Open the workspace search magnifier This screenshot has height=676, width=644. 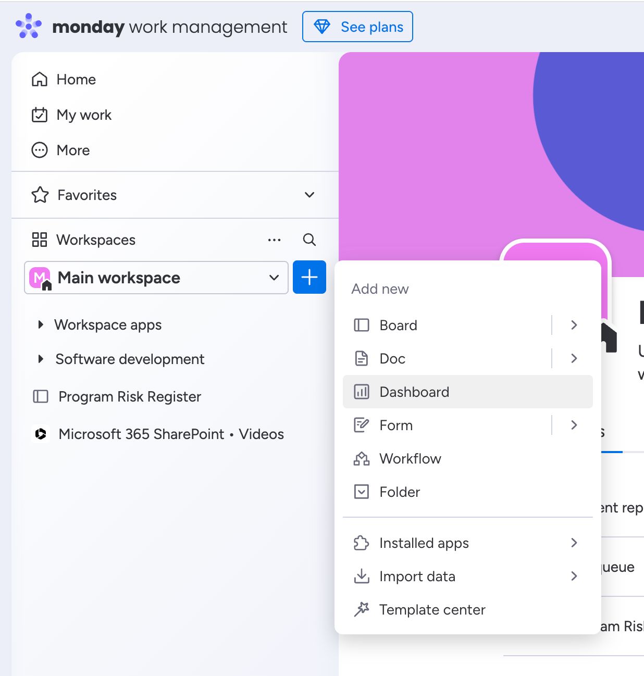click(309, 240)
